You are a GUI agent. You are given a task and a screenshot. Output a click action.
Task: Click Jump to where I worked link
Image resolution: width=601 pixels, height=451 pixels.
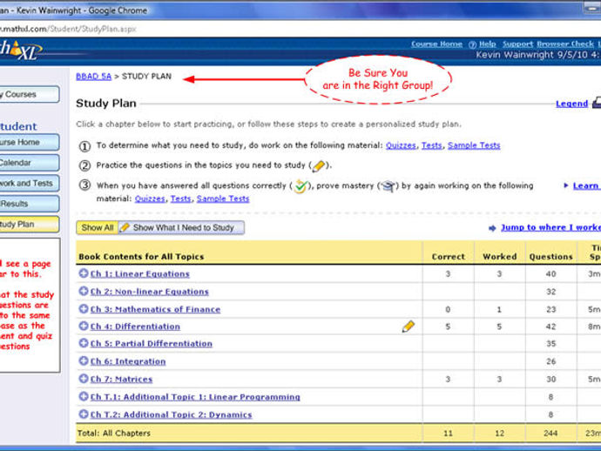[x=550, y=227]
